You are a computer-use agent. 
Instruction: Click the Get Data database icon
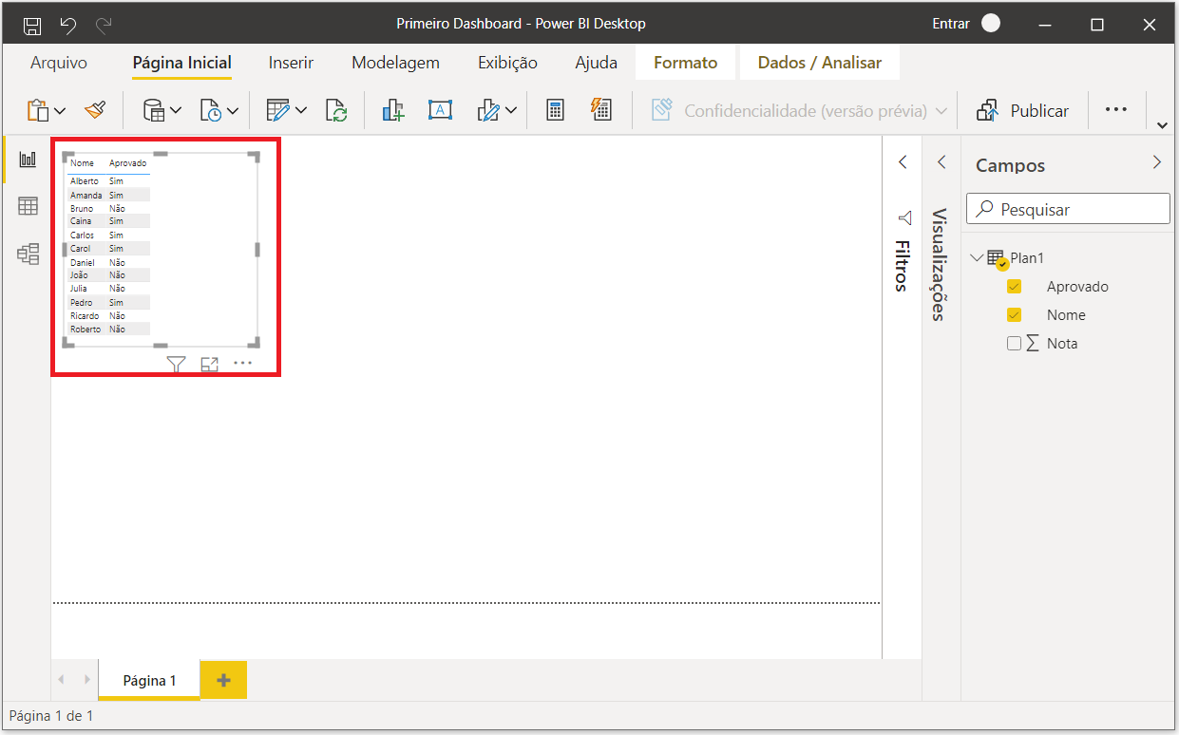click(x=153, y=110)
